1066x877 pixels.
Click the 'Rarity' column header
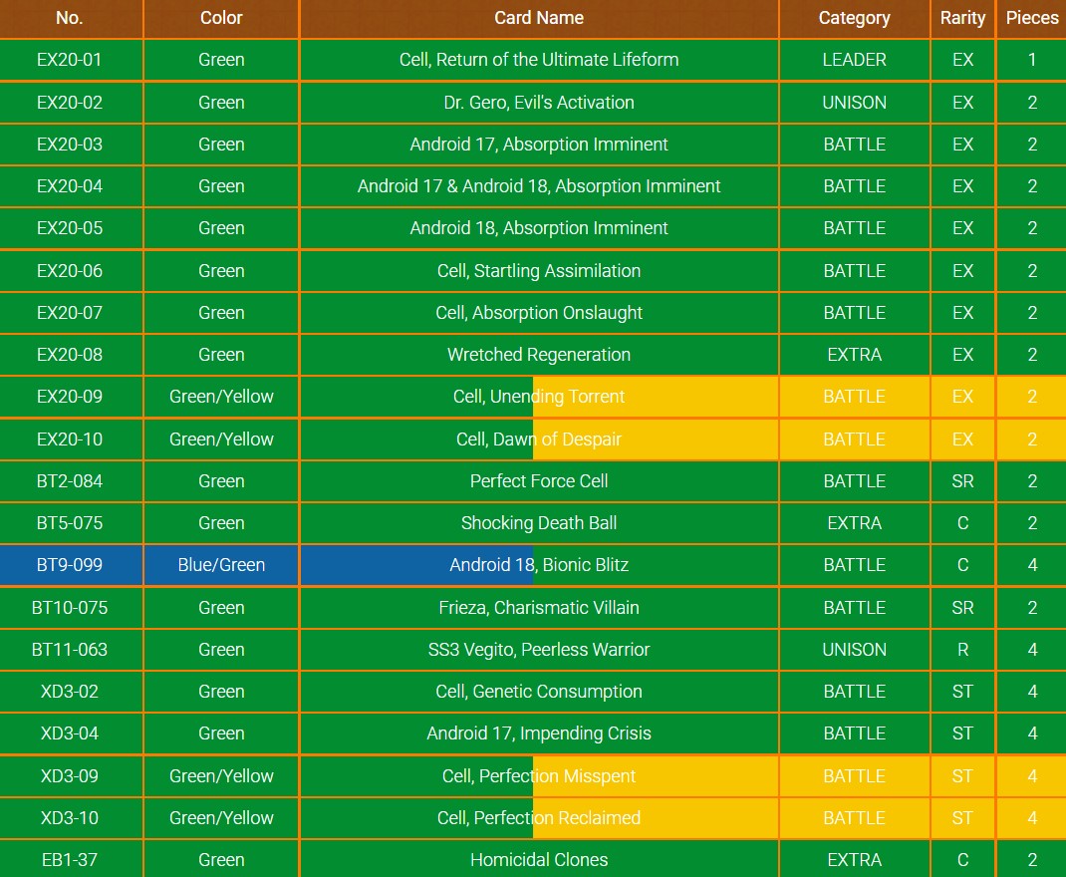click(962, 18)
